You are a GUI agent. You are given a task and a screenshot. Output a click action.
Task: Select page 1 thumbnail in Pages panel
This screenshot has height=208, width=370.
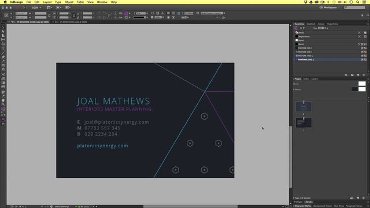(x=304, y=106)
